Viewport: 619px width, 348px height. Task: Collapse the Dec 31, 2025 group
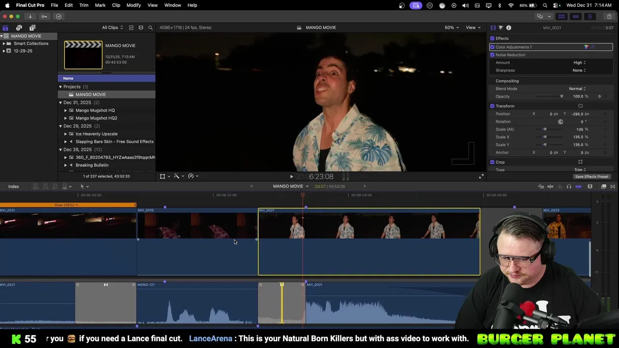coord(60,102)
